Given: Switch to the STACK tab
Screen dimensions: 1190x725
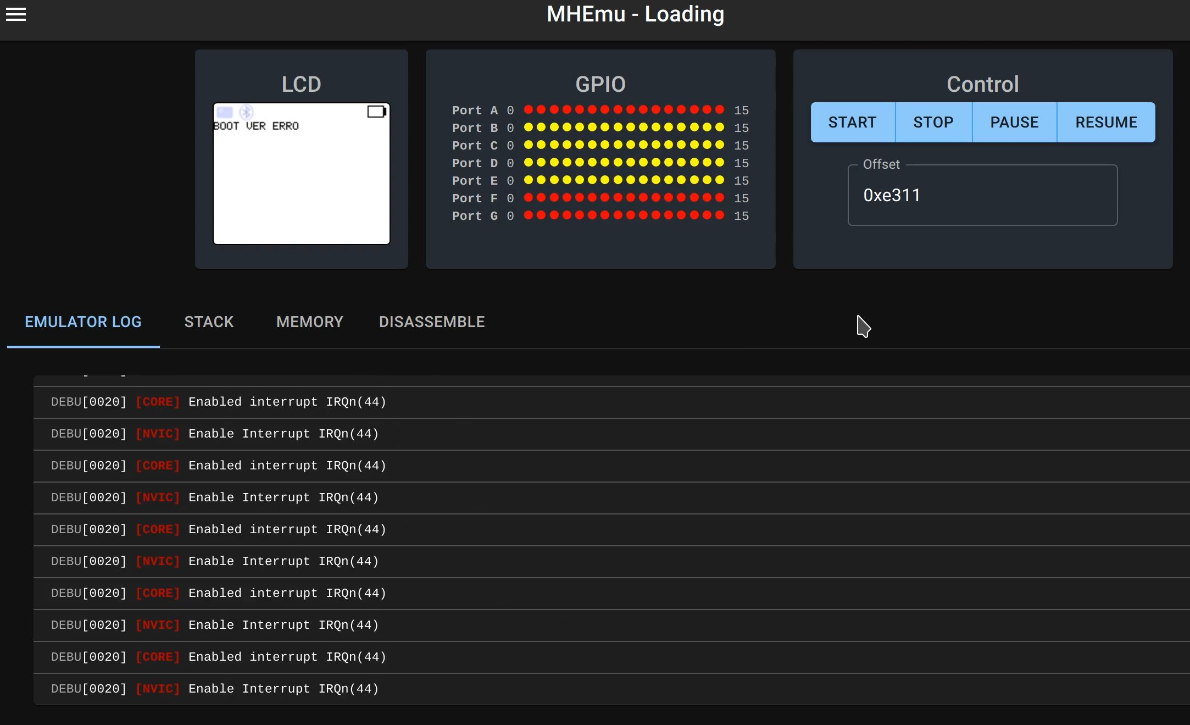Looking at the screenshot, I should [x=209, y=322].
